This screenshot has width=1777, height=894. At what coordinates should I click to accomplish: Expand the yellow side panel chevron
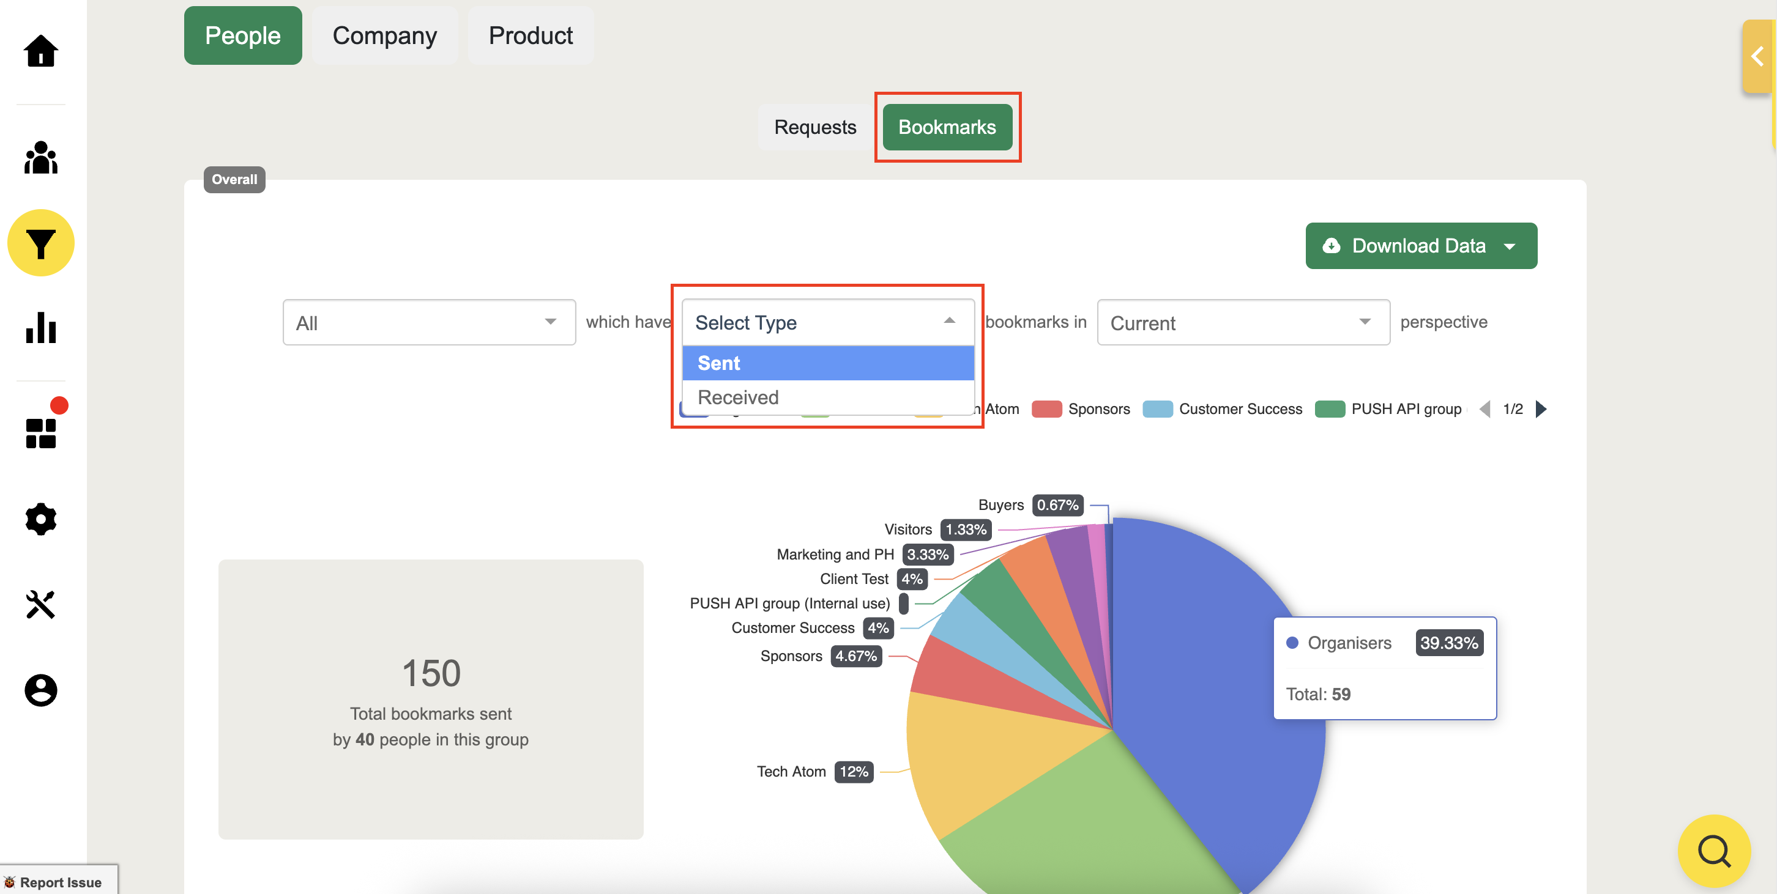[1757, 56]
